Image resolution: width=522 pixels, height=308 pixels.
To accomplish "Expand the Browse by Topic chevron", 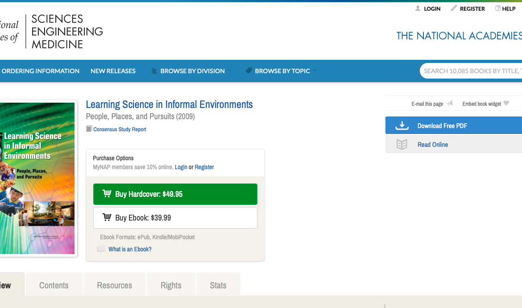I will (x=314, y=71).
